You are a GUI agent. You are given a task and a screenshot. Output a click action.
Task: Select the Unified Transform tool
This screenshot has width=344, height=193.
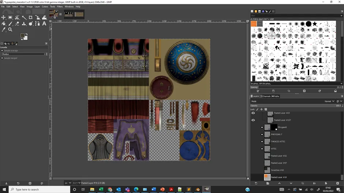click(38, 17)
